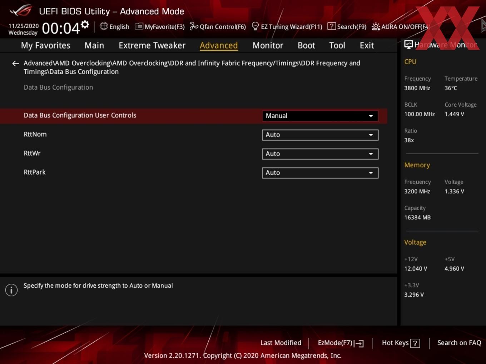
Task: Click the Data Bus Configuration section heading
Action: [x=58, y=87]
